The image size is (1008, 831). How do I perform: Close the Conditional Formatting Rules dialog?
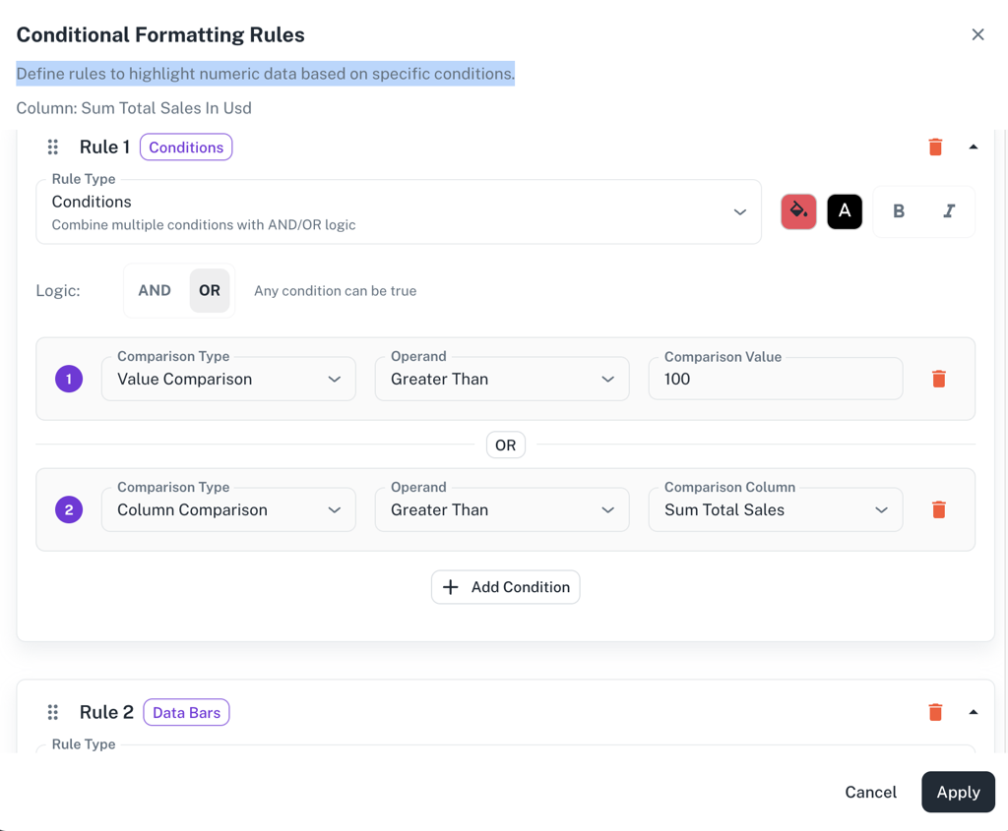pos(977,34)
